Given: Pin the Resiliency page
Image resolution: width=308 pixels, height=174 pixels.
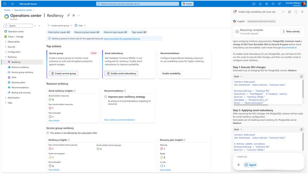Looking at the screenshot, I should tap(68, 15).
